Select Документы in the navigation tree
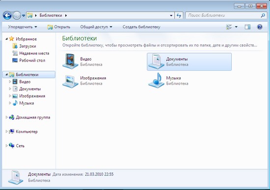 [x=30, y=89]
